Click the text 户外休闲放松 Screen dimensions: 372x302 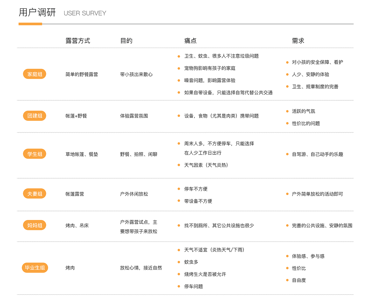134,194
